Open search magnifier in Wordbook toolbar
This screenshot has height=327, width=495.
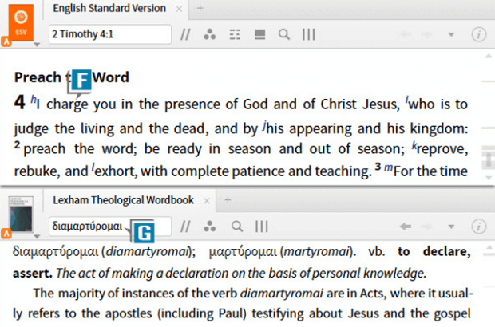pos(237,227)
